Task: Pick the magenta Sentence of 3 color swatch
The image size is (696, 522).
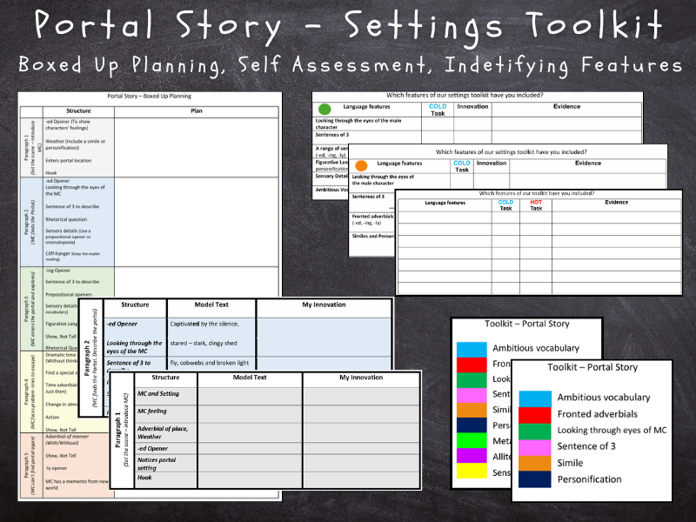Action: [534, 445]
